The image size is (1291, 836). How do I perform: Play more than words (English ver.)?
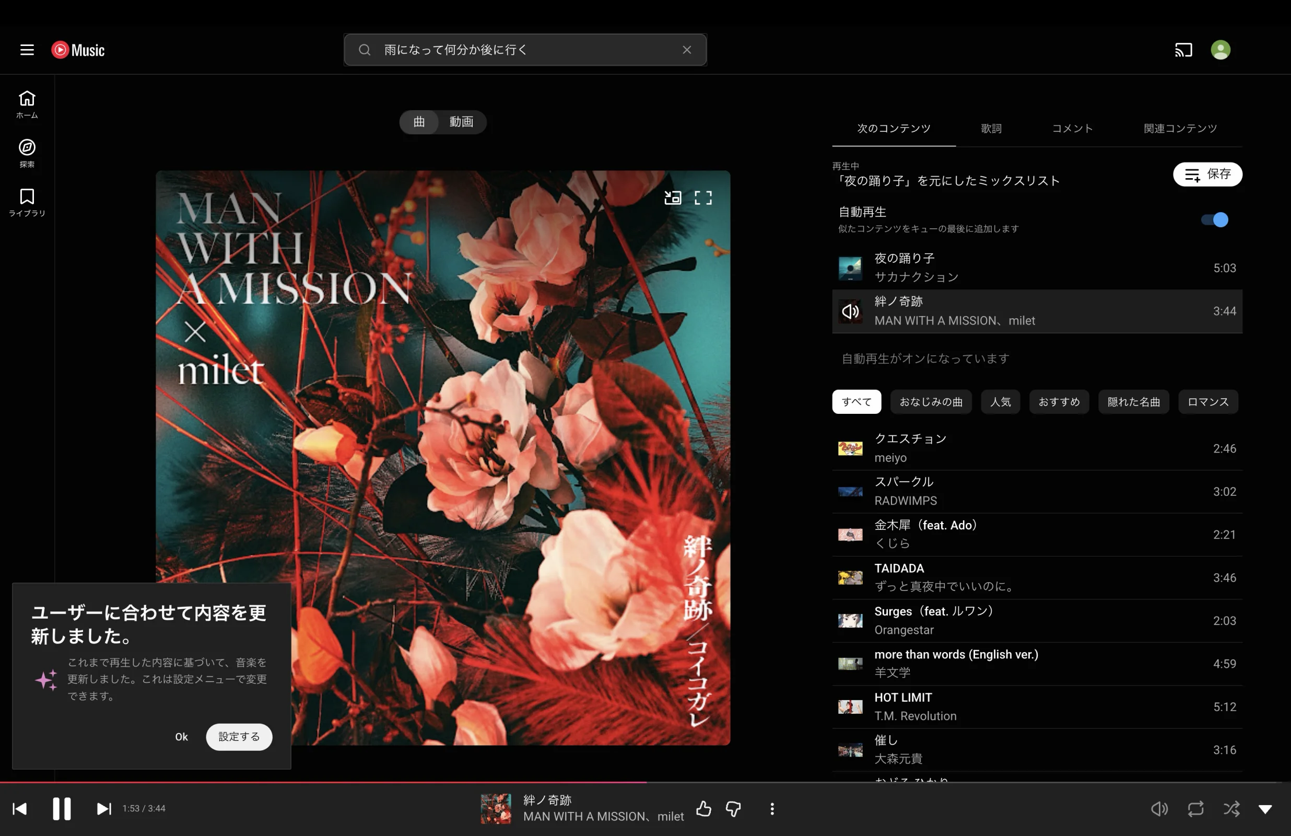tap(1037, 664)
